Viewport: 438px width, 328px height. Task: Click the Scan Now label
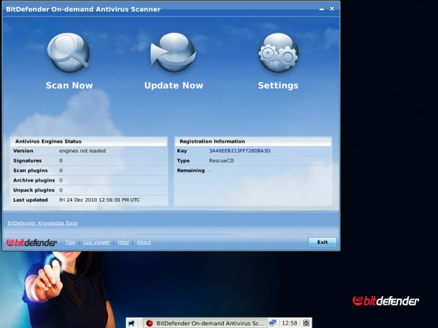pyautogui.click(x=69, y=85)
